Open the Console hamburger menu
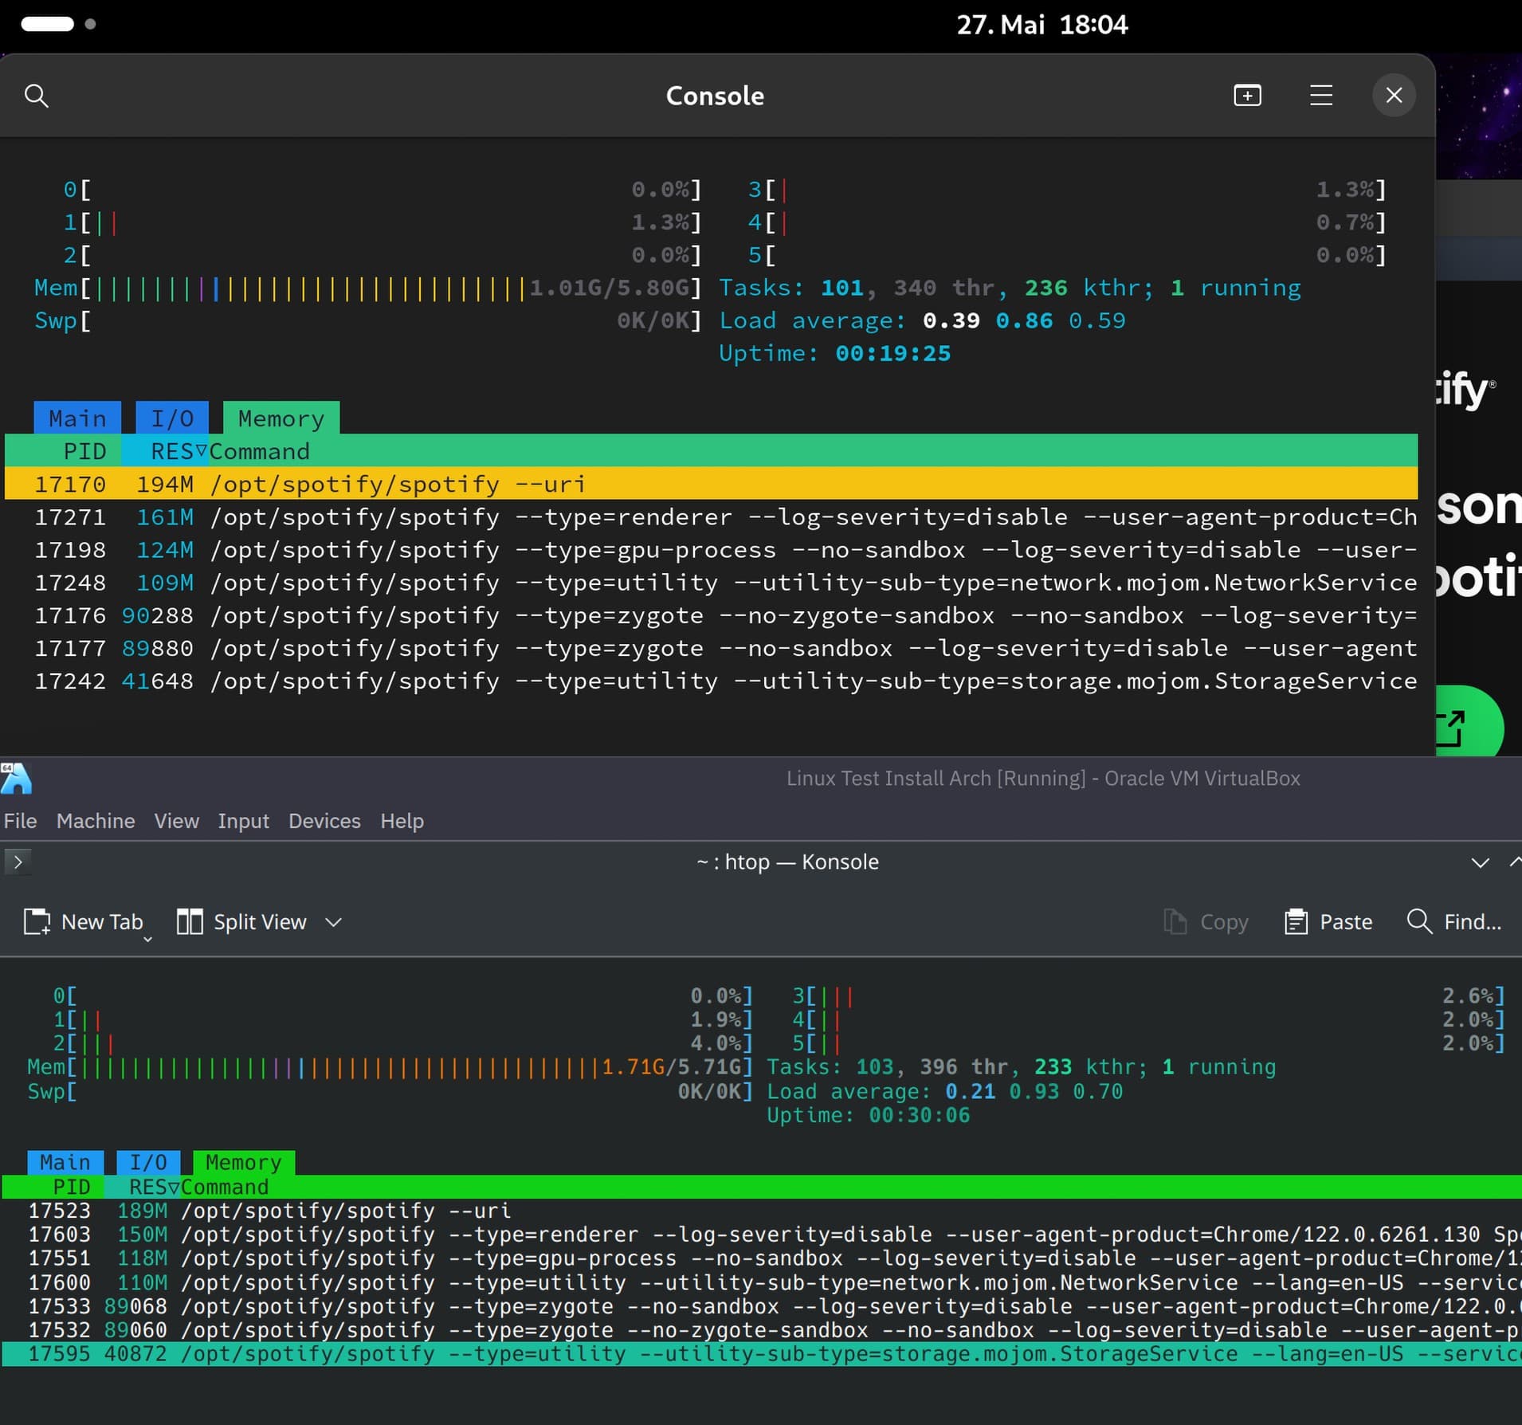The width and height of the screenshot is (1522, 1425). (x=1321, y=96)
